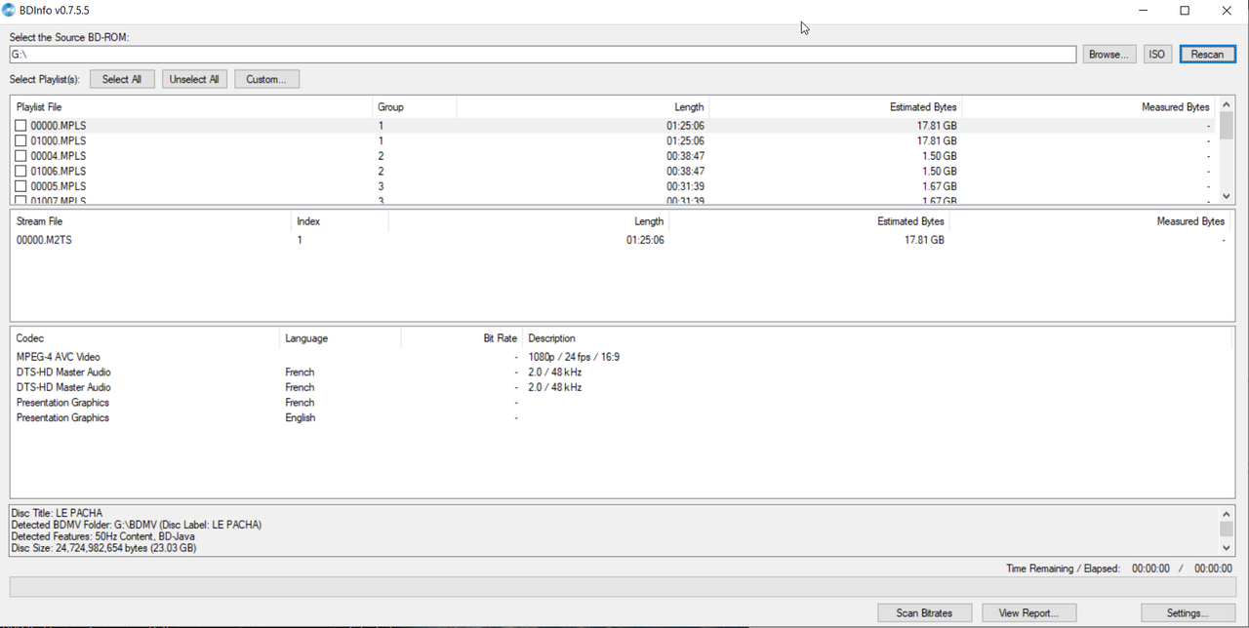Select Presentation Graphics French row
Viewport: 1249px width, 628px height.
(x=621, y=403)
